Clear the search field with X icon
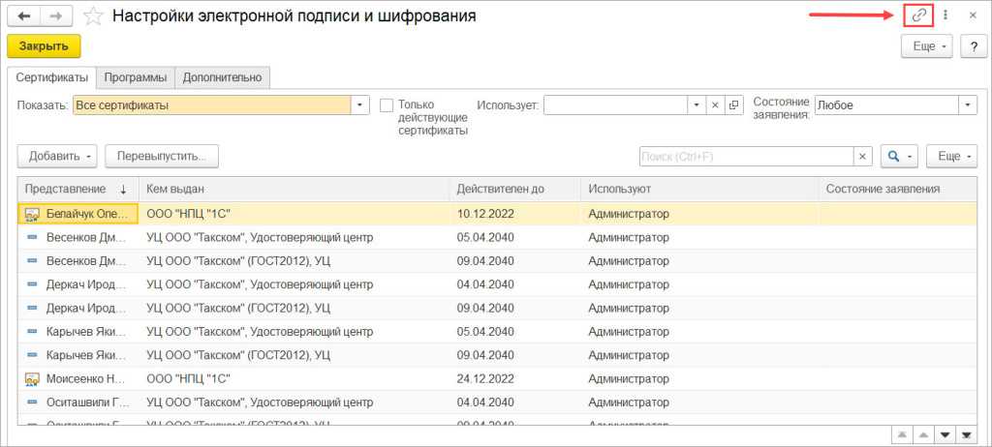The image size is (992, 447). (862, 156)
